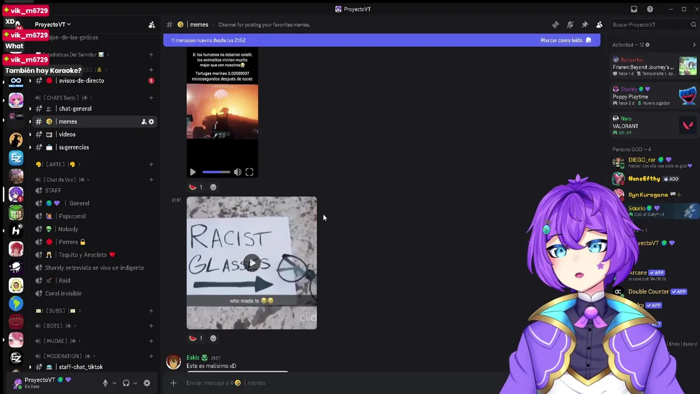700x394 pixels.
Task: Add channel to ARTE category
Action: tap(151, 164)
